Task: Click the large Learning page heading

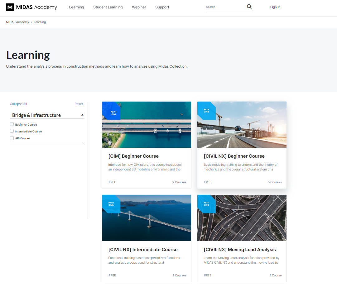Action: point(28,55)
